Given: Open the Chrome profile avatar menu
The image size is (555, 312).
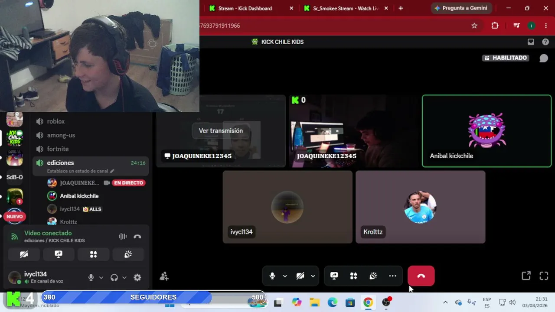Looking at the screenshot, I should pos(531,26).
